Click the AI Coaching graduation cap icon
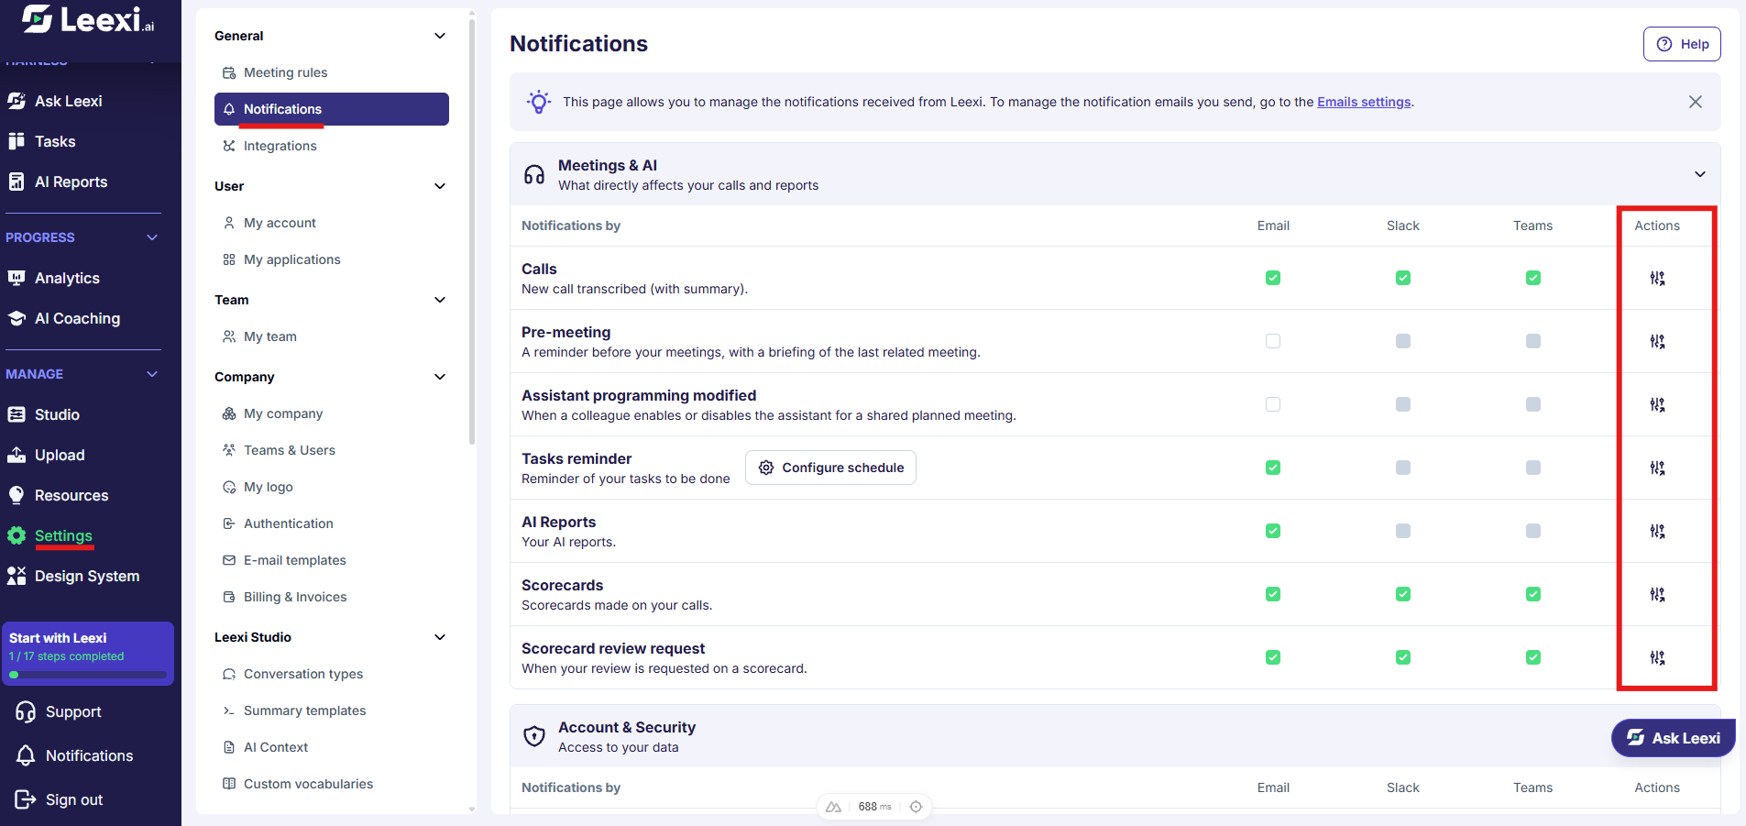 pyautogui.click(x=16, y=318)
